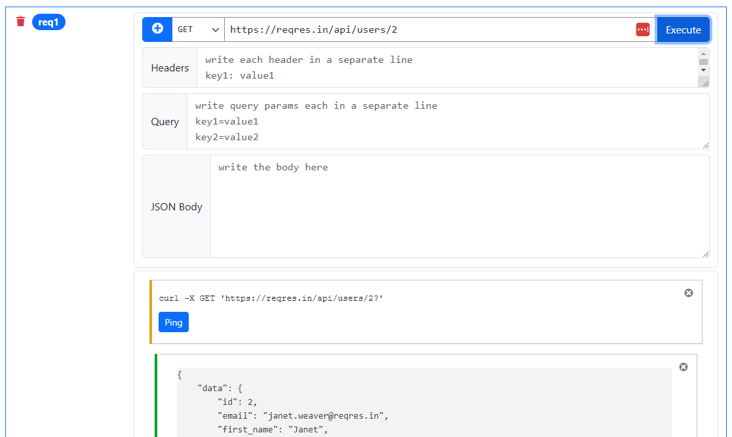732x437 pixels.
Task: Click the Headers label
Action: [x=170, y=67]
